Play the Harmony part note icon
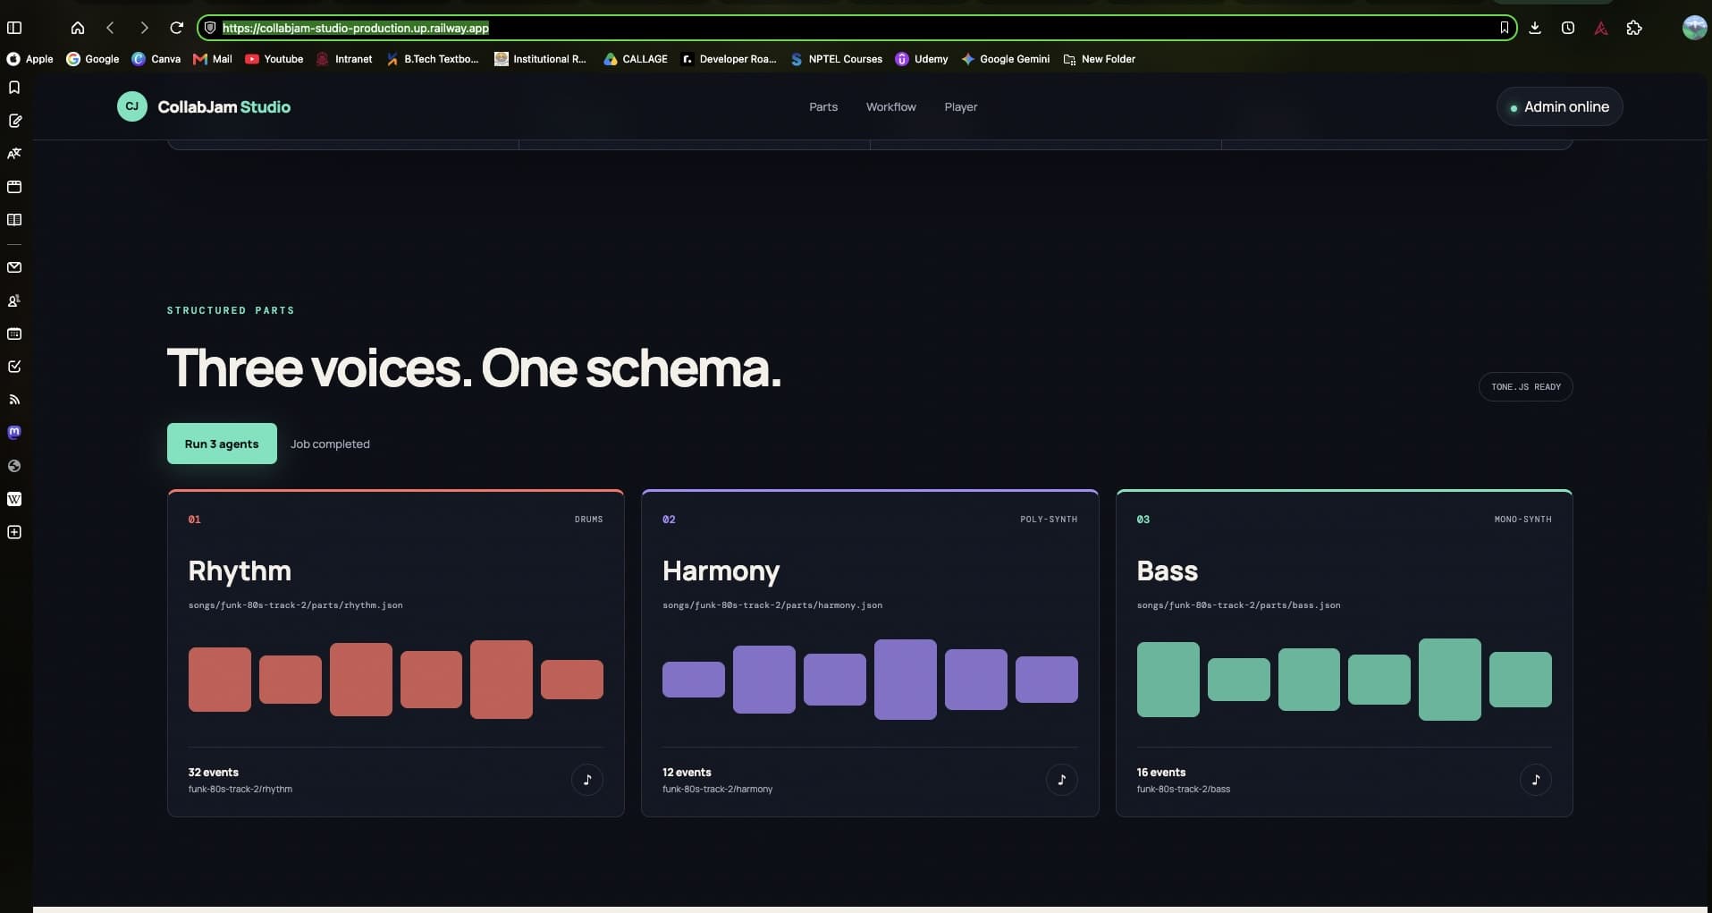1712x913 pixels. tap(1061, 780)
